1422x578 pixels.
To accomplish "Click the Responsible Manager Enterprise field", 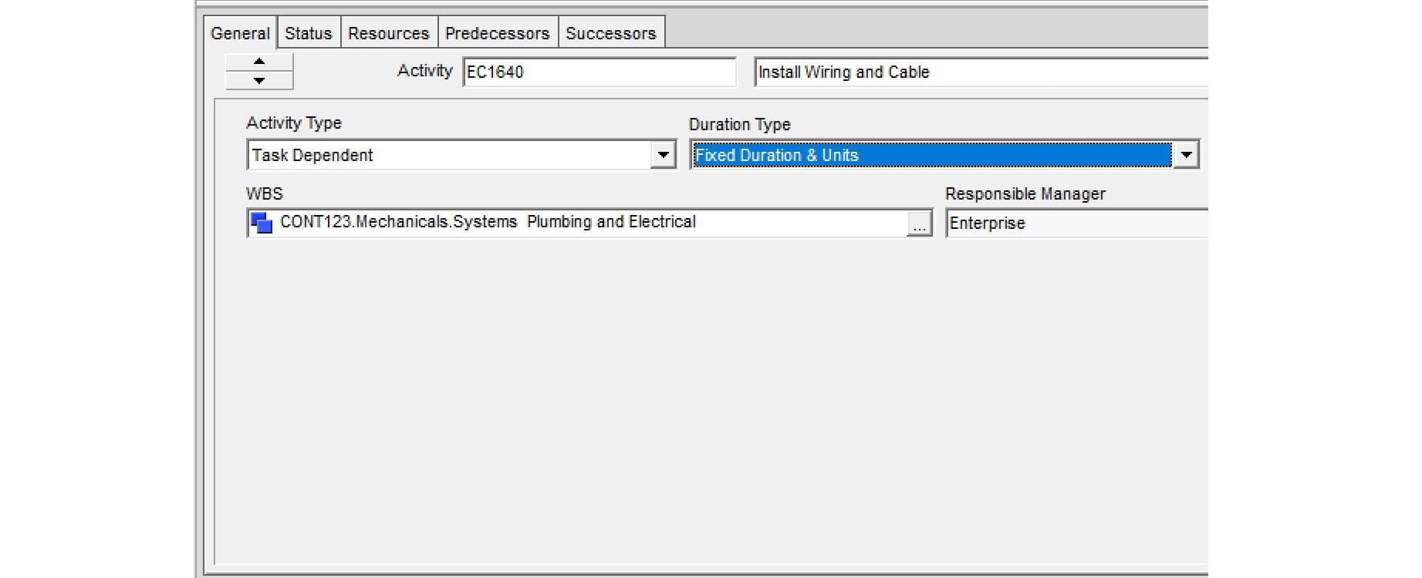I will 1077,223.
